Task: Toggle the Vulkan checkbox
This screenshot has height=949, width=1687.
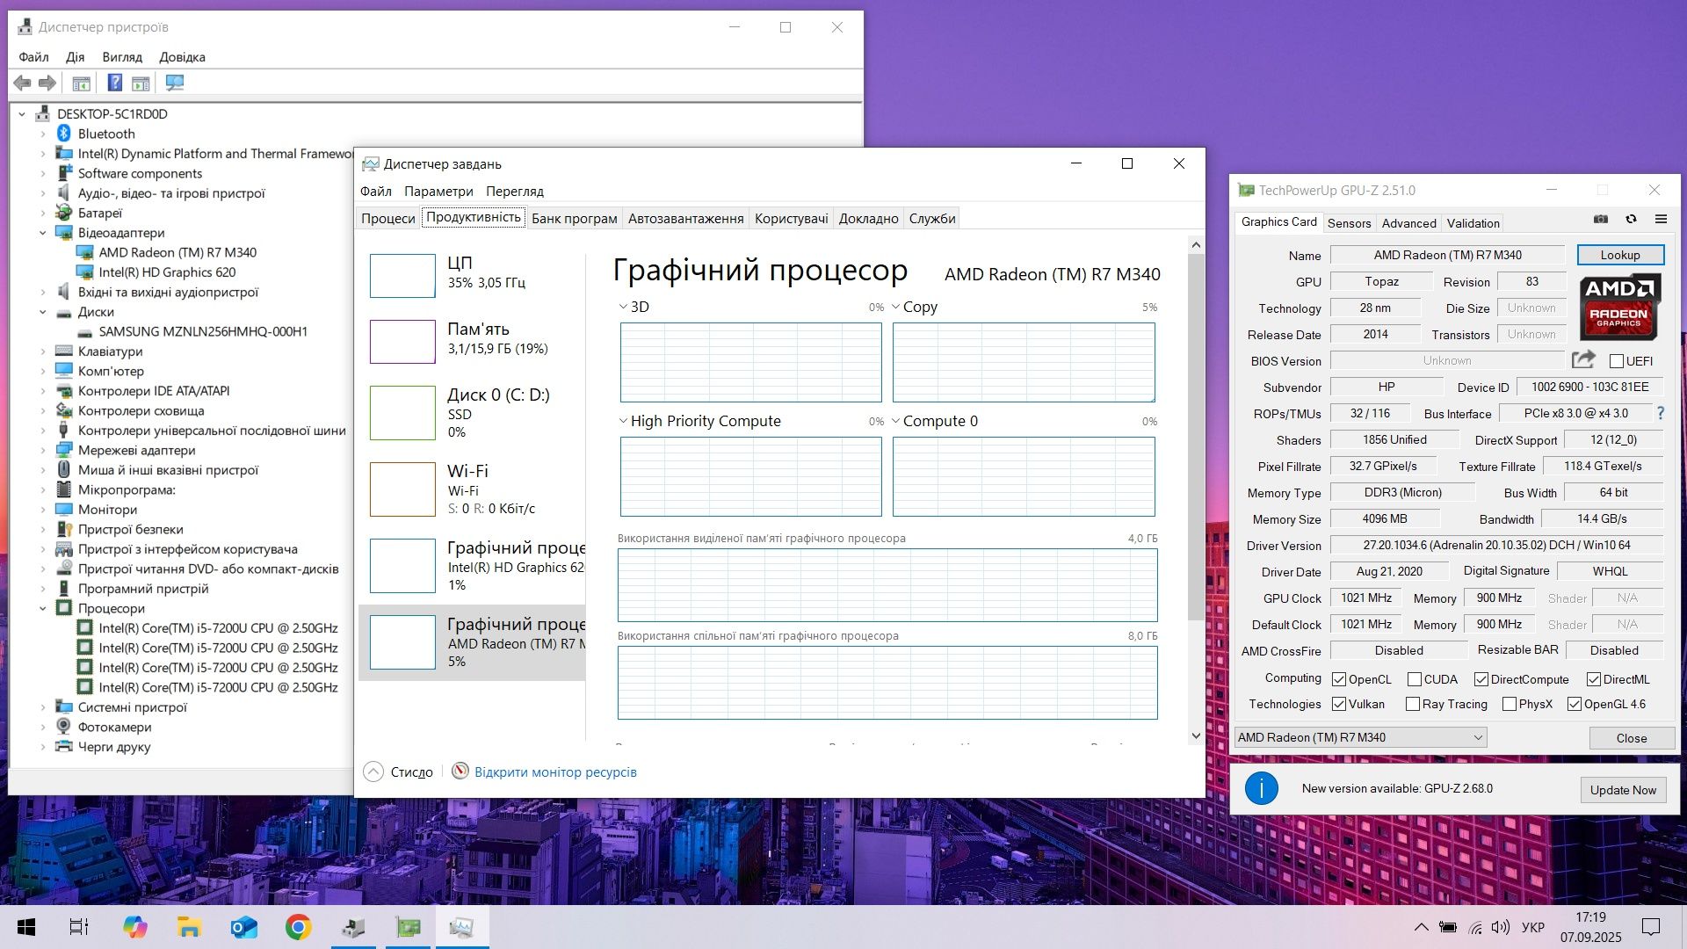Action: click(1339, 704)
